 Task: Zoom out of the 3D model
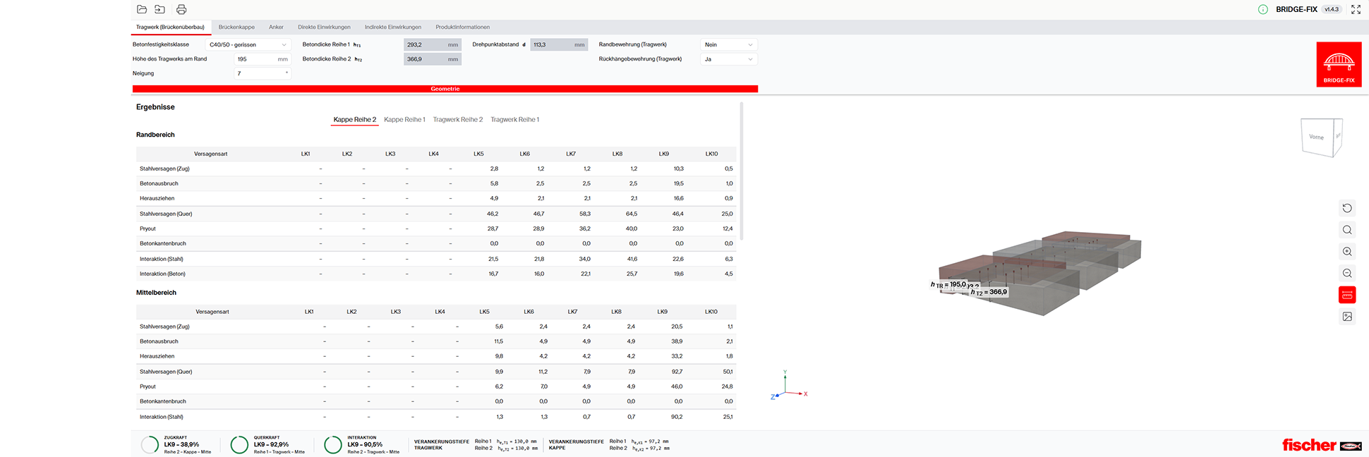pos(1347,274)
